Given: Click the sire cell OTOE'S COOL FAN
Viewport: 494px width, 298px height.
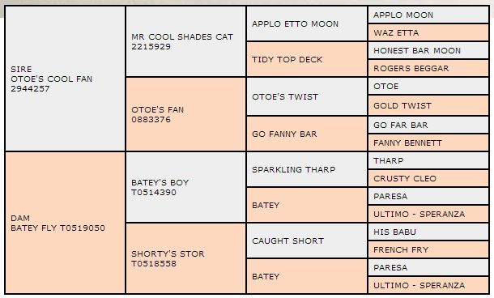Looking at the screenshot, I should [66, 79].
